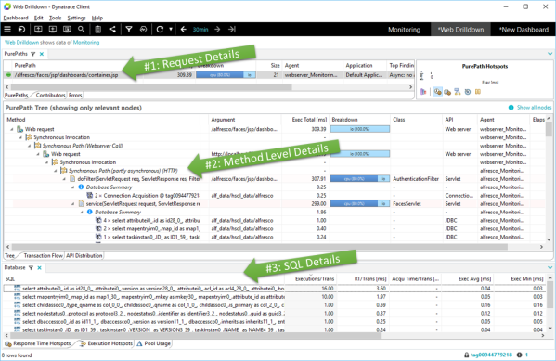The width and height of the screenshot is (556, 361).
Task: Click the tree hierarchy hotspots icon
Action: pyautogui.click(x=458, y=92)
